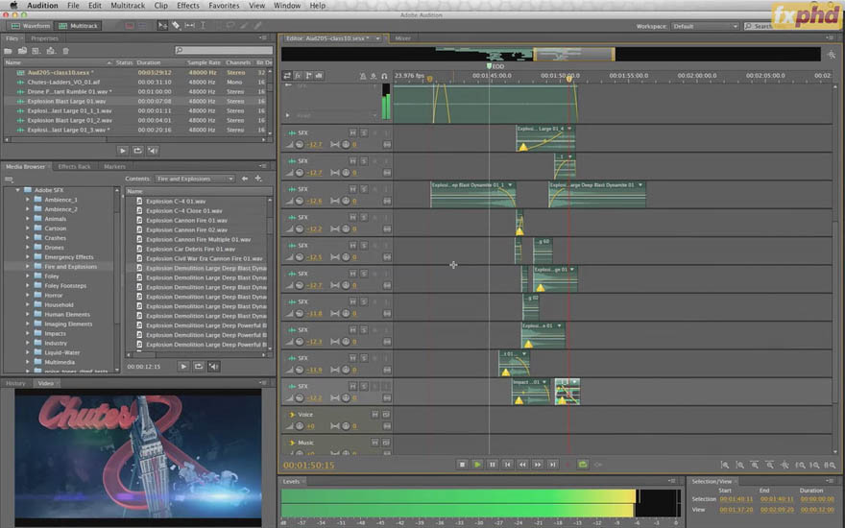This screenshot has width=845, height=528.
Task: Select the Slip tool
Action: coord(190,25)
